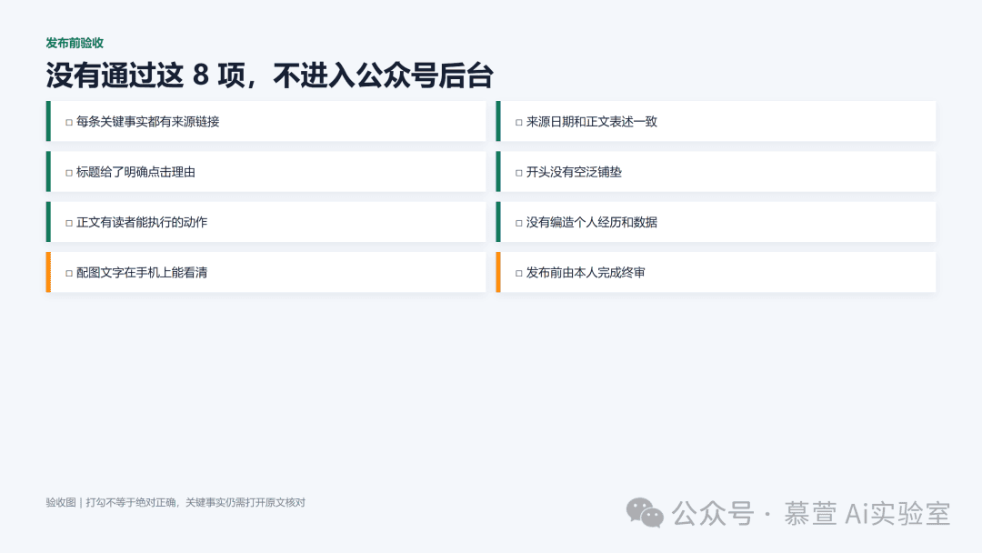
Task: Click the green bar beside 来源日期和正文表述一致
Action: [498, 121]
